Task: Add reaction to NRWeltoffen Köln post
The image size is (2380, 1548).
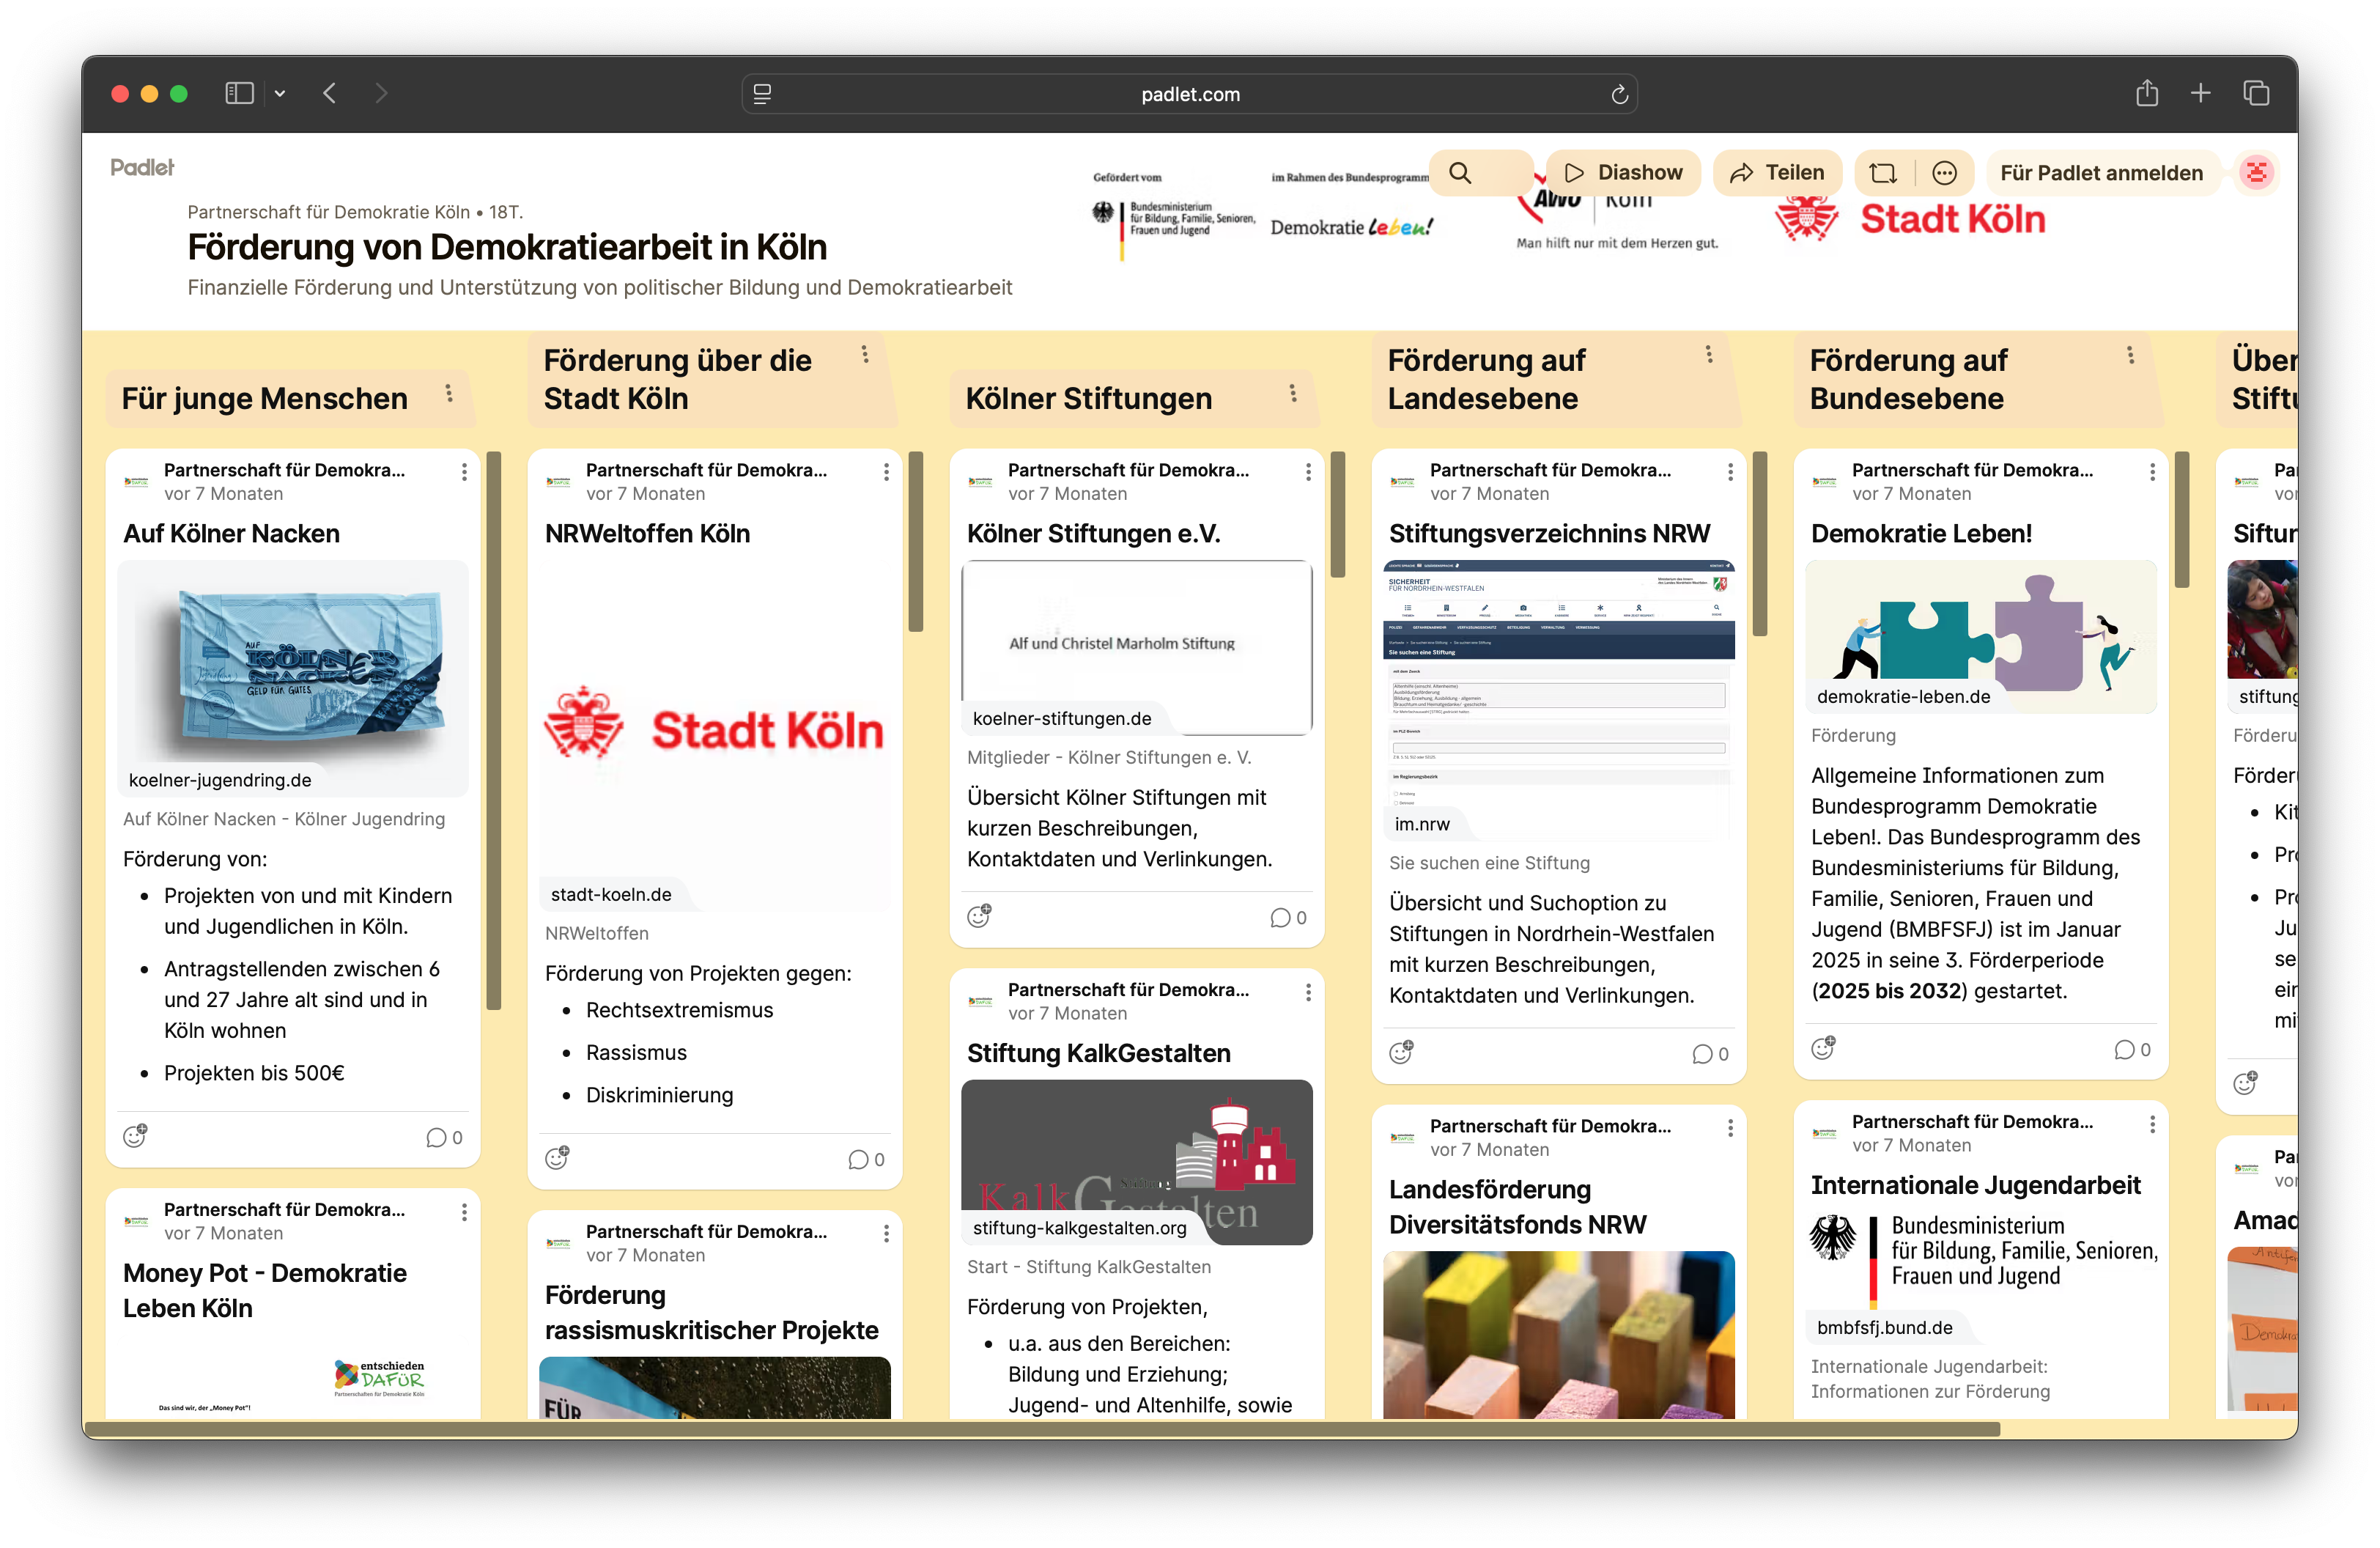Action: (x=557, y=1158)
